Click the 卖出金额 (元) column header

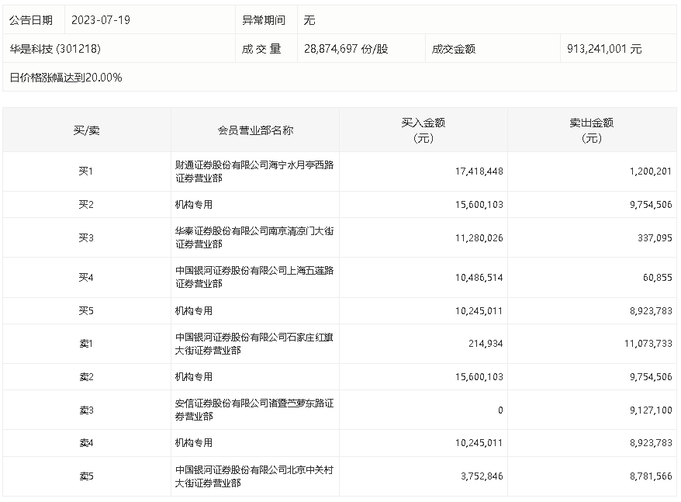click(x=591, y=130)
